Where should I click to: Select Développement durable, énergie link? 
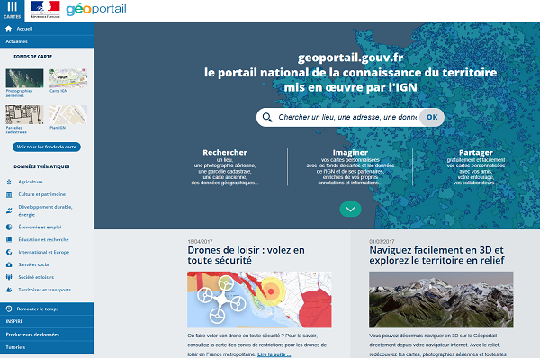(x=45, y=210)
